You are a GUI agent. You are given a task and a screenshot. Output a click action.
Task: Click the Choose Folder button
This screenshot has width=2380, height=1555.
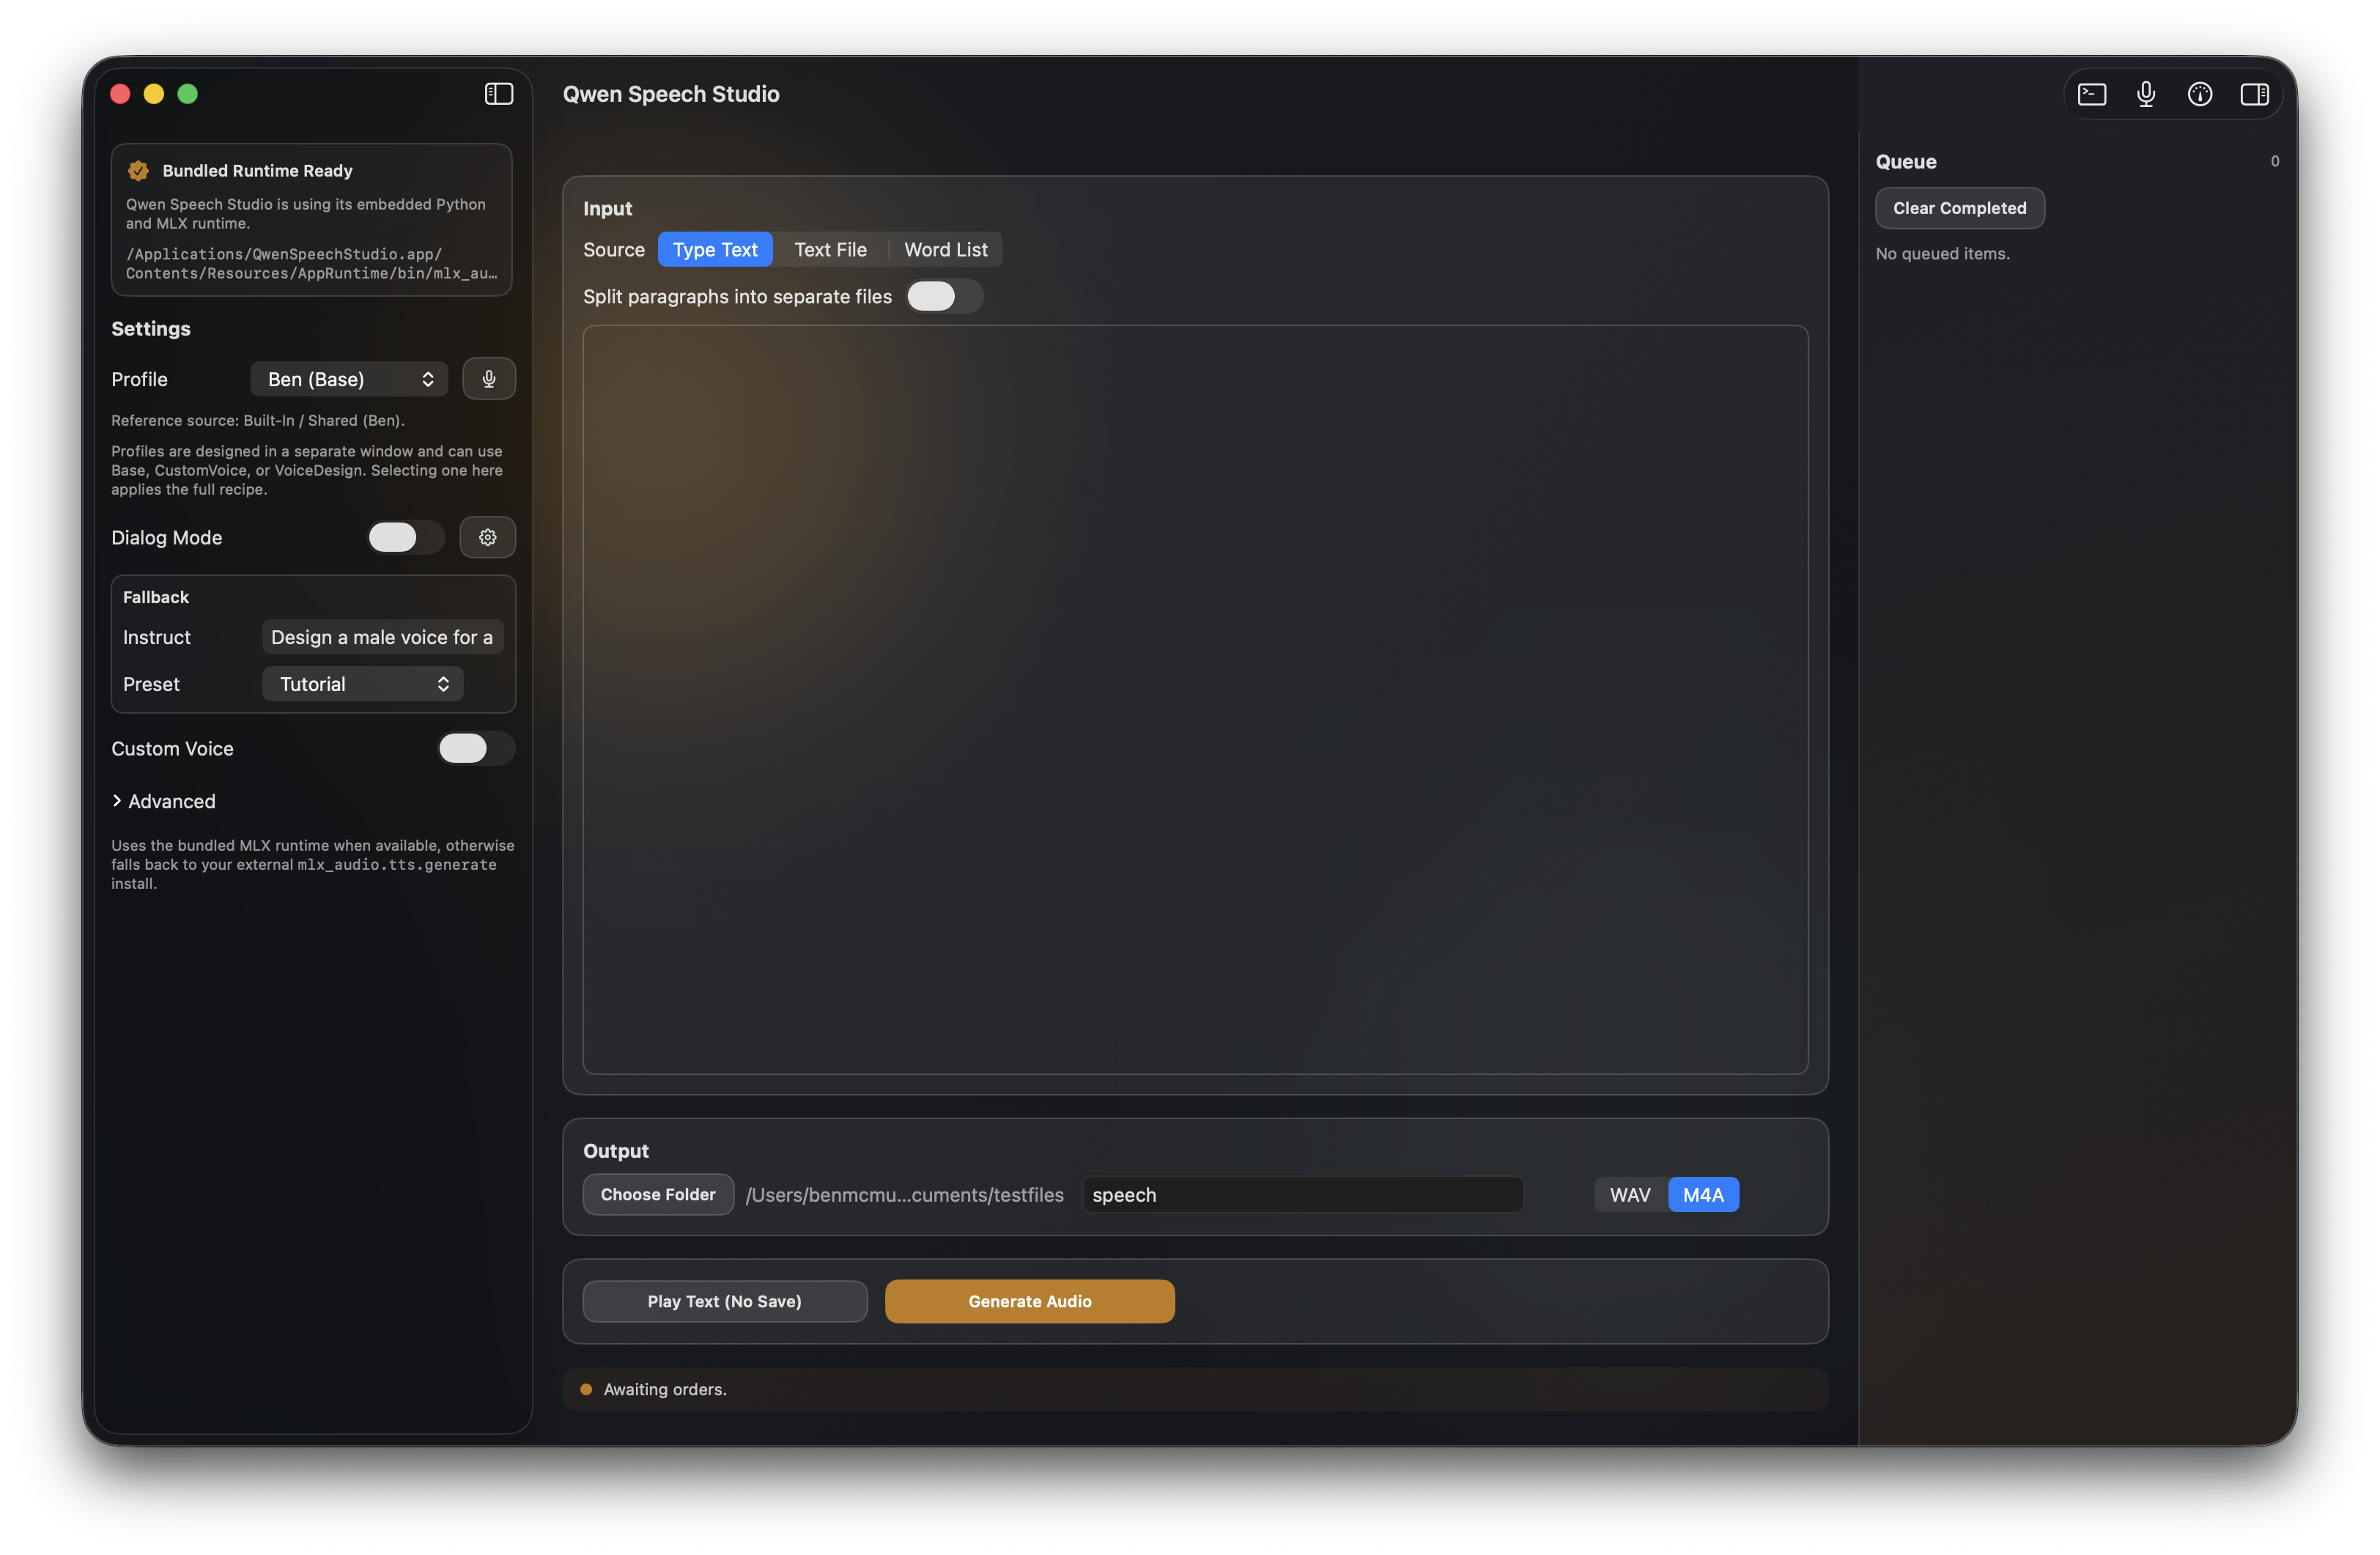tap(658, 1194)
